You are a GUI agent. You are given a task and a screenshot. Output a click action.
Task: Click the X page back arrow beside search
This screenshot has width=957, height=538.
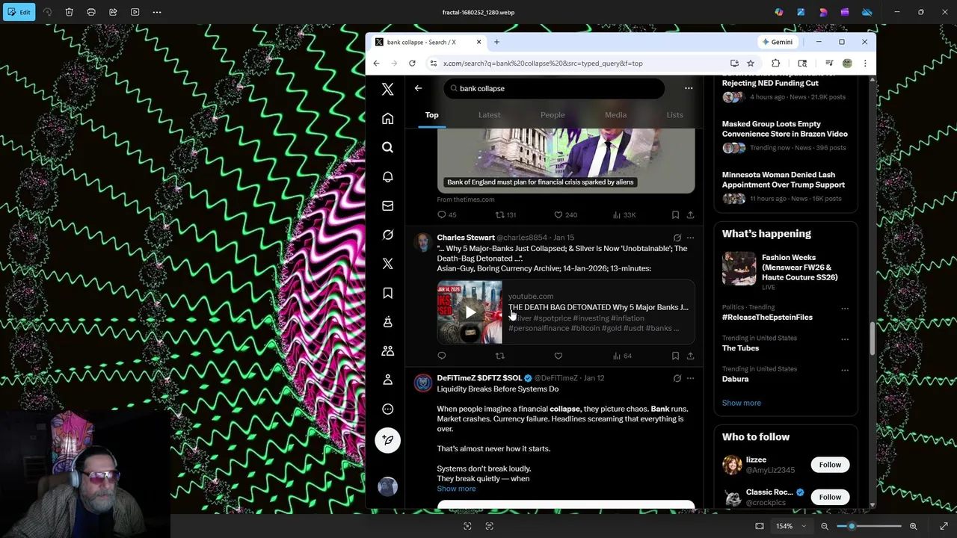tap(418, 88)
